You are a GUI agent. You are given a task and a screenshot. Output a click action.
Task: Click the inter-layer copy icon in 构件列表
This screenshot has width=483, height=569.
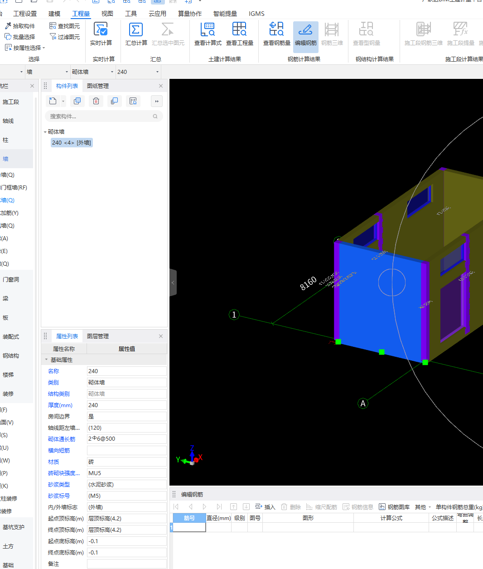[x=115, y=101]
